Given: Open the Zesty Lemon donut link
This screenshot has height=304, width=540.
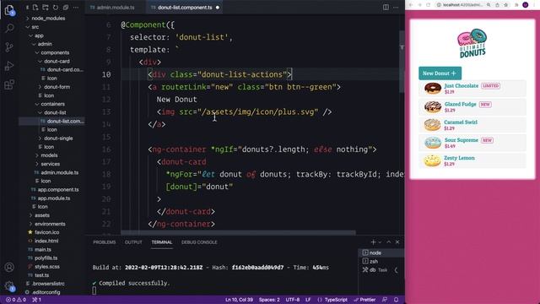Looking at the screenshot, I should pyautogui.click(x=459, y=158).
